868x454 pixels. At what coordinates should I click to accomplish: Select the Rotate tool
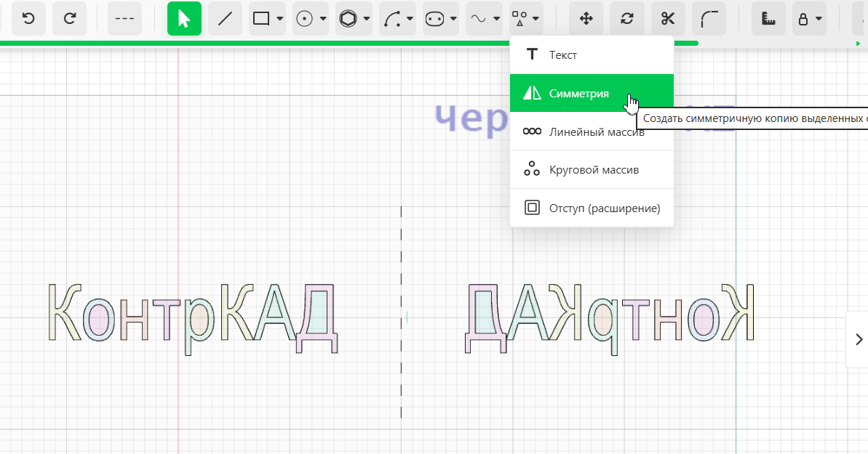[627, 19]
